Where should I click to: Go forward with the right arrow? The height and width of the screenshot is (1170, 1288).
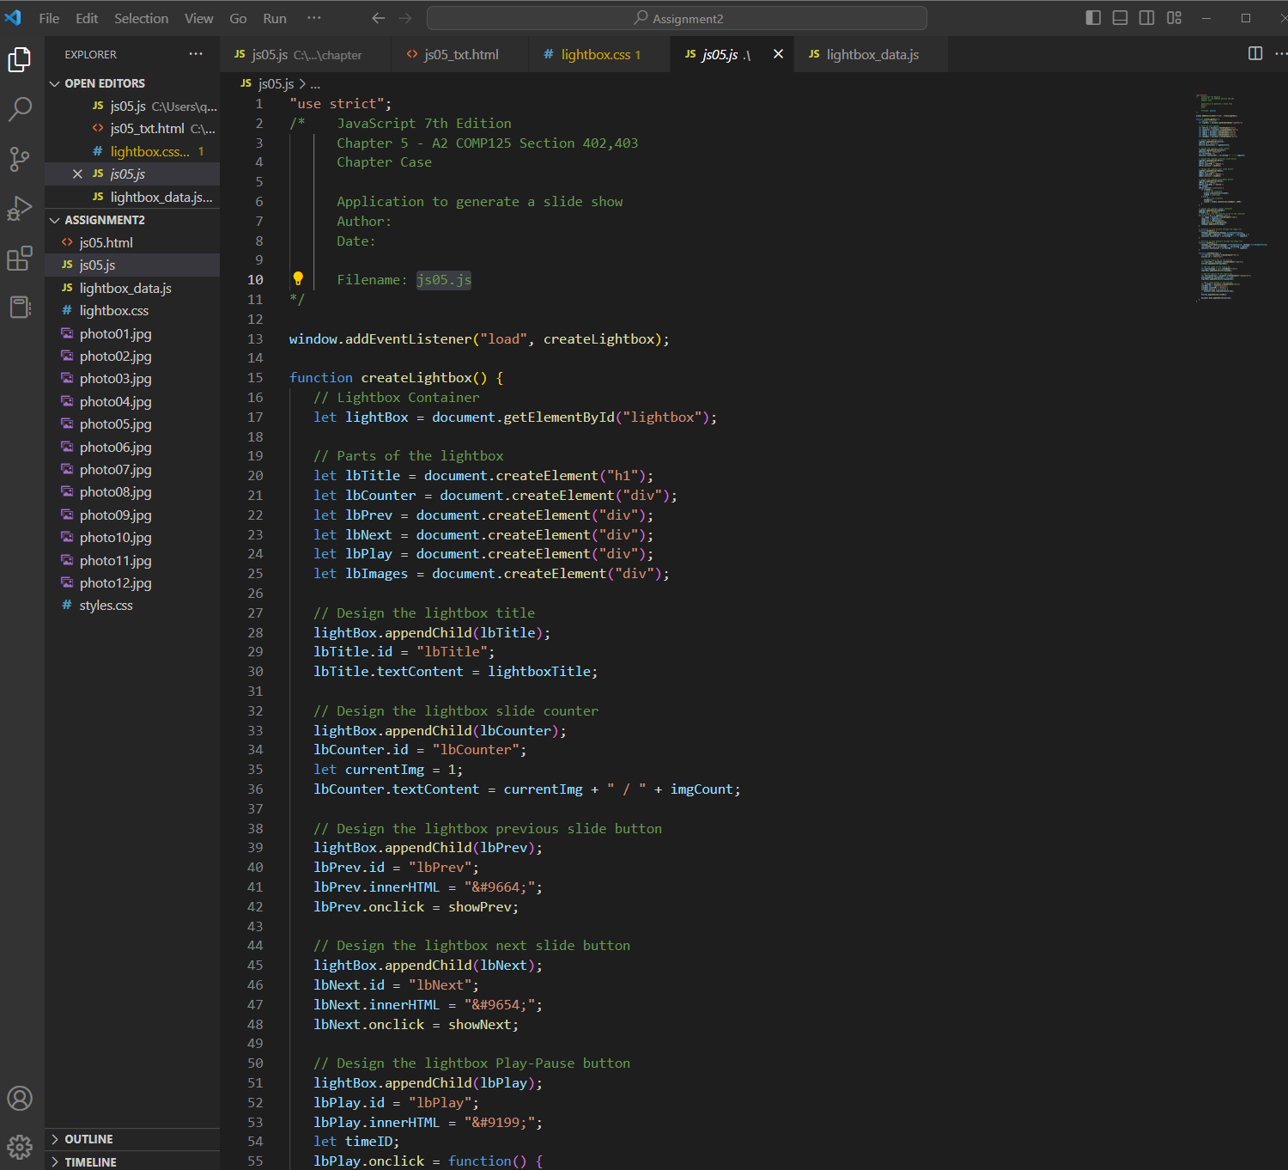tap(405, 18)
